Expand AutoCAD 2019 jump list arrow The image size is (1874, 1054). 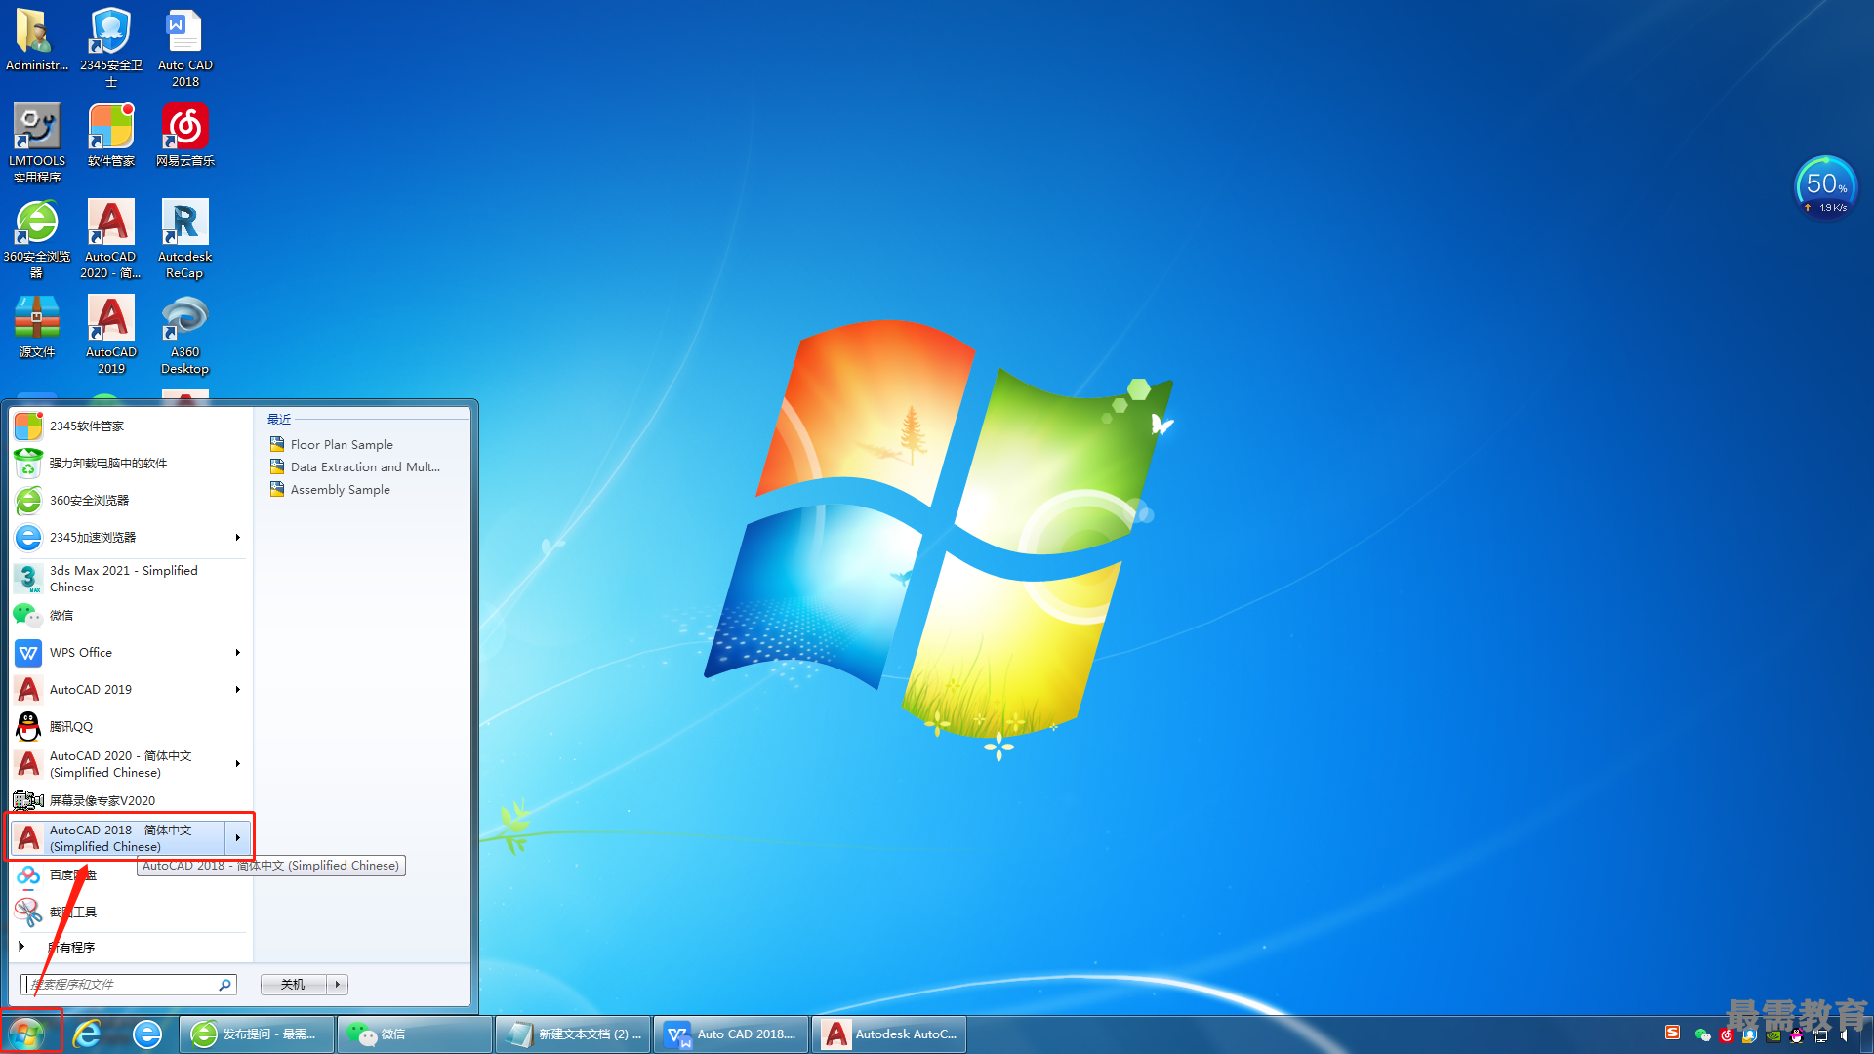pyautogui.click(x=237, y=690)
